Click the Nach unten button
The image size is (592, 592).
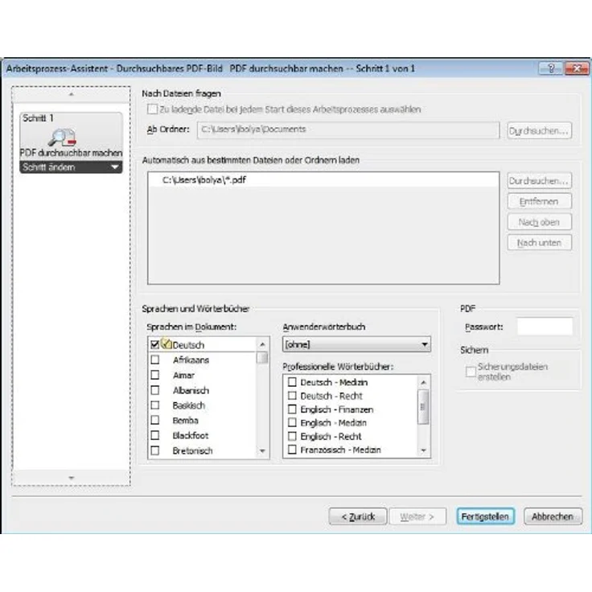pyautogui.click(x=539, y=242)
